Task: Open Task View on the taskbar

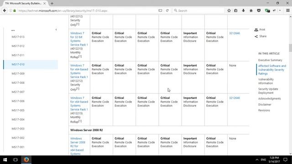Action: (x=16, y=159)
